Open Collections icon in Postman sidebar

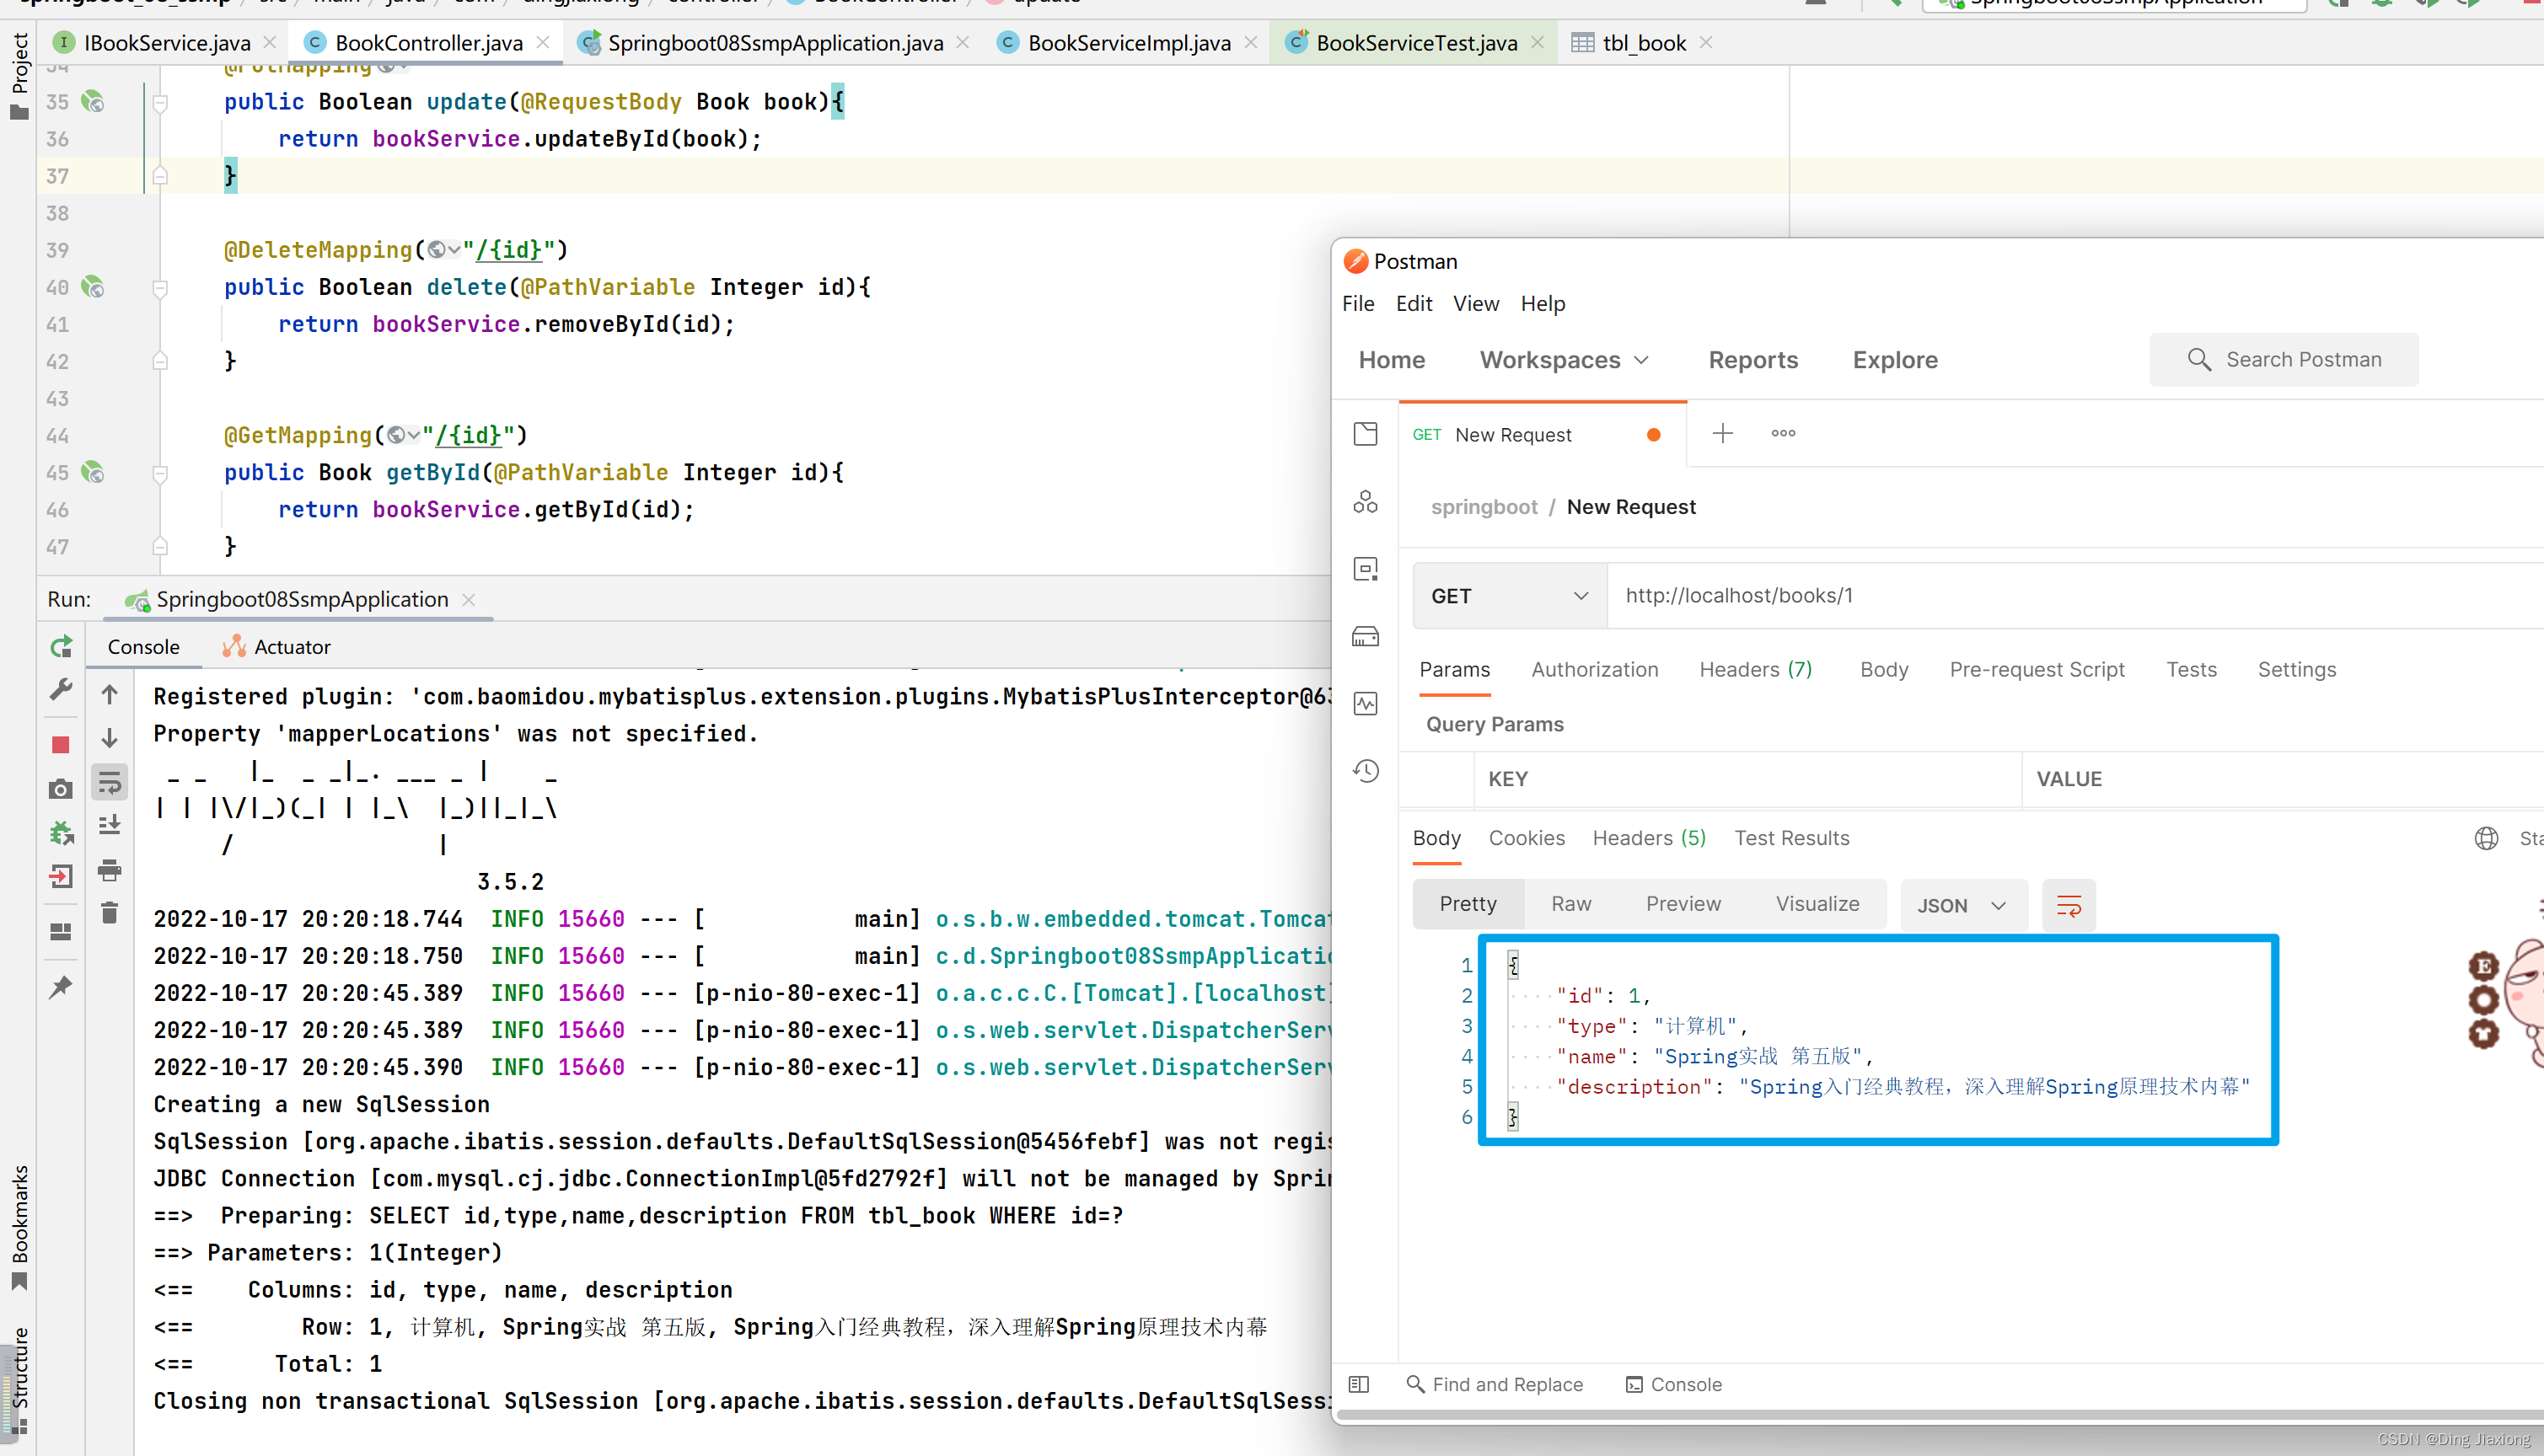(1366, 433)
